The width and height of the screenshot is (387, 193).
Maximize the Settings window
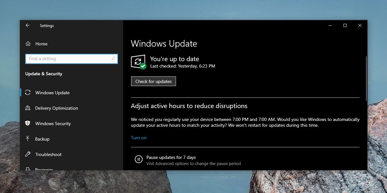[345, 25]
